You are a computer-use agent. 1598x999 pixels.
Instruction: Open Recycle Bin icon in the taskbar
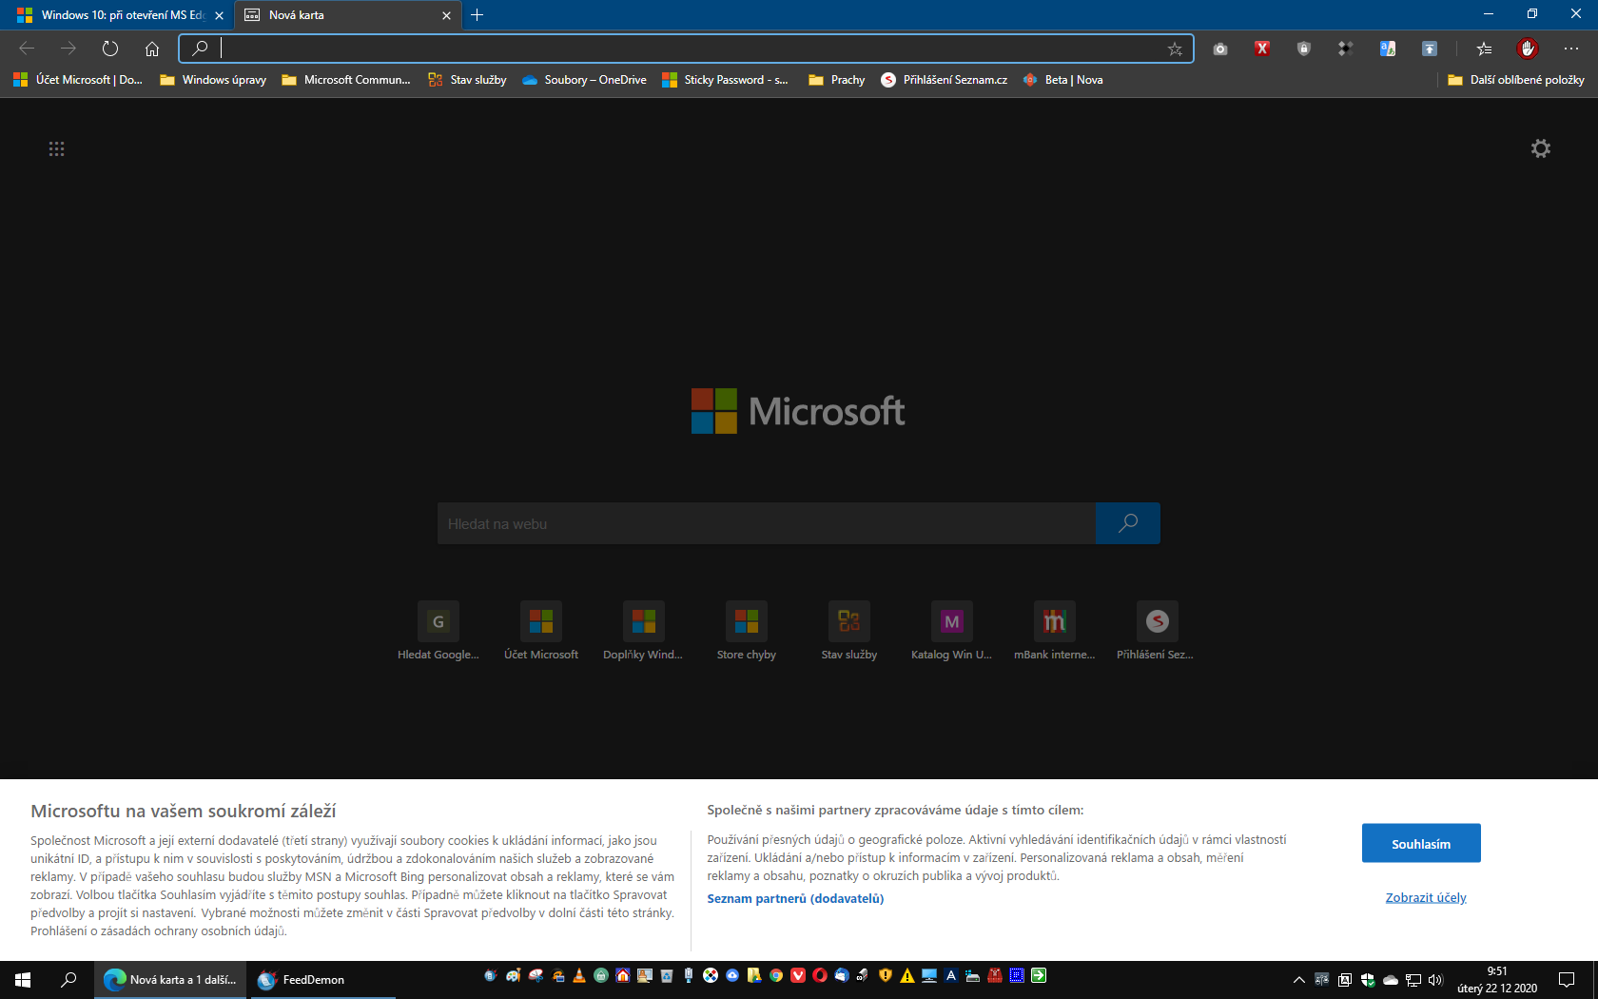pyautogui.click(x=667, y=975)
